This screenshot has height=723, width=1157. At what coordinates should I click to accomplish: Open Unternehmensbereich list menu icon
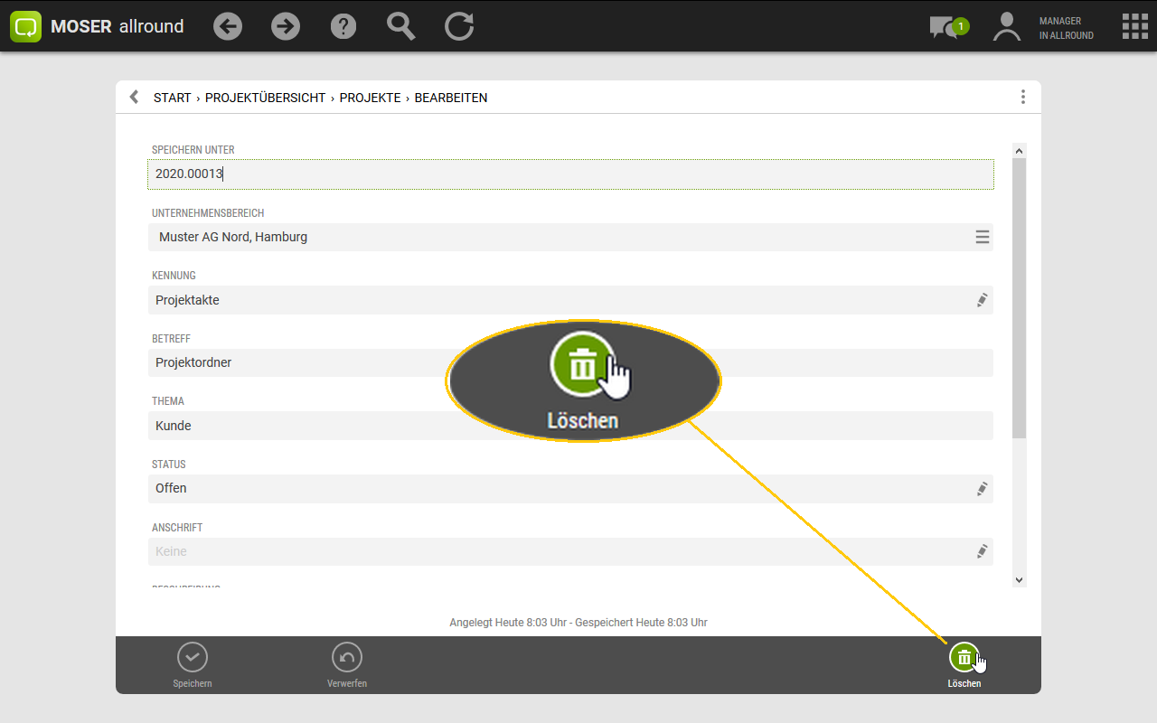982,237
